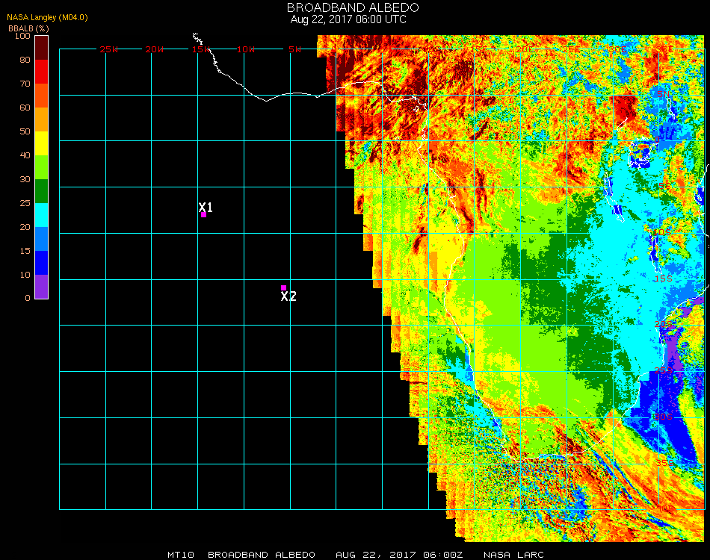Screen dimensions: 710x560
Task: Click the orange 50-60% legend band
Action: (x=42, y=119)
